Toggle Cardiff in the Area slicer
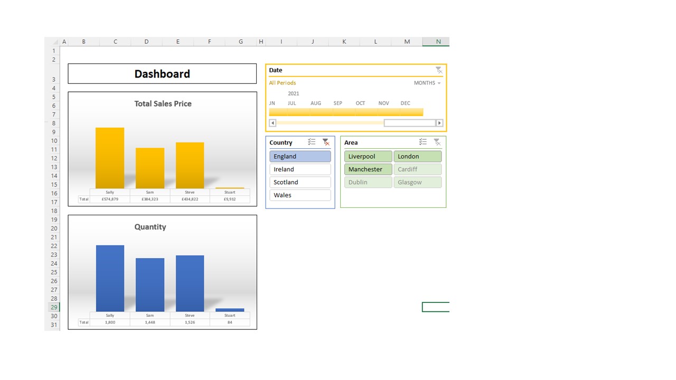 (417, 169)
